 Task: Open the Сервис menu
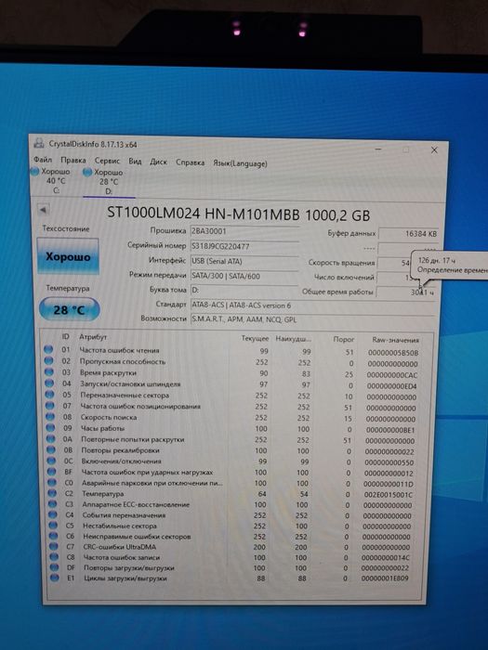107,161
